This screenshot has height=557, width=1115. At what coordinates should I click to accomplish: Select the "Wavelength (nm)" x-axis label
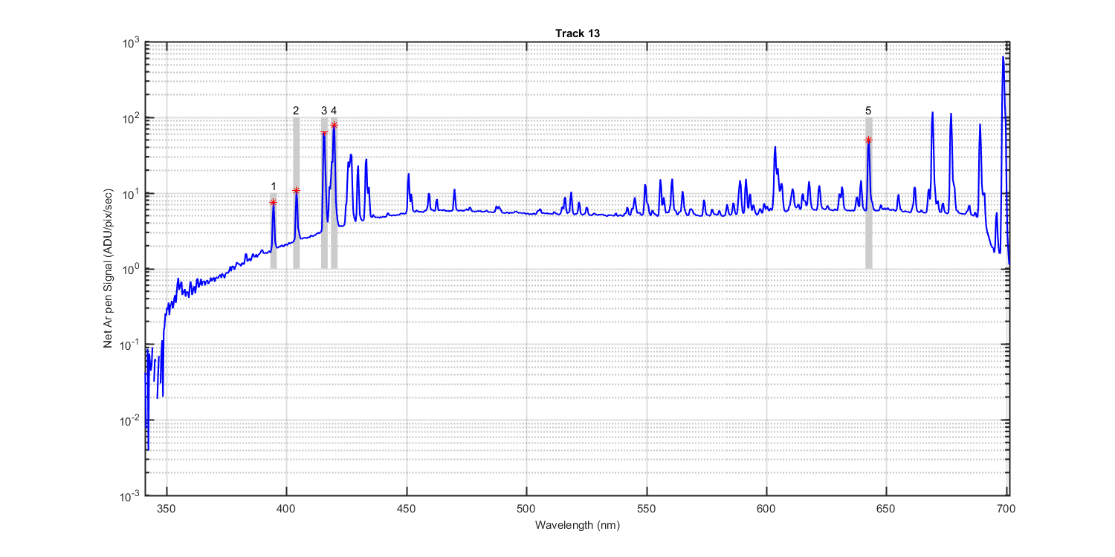[577, 525]
